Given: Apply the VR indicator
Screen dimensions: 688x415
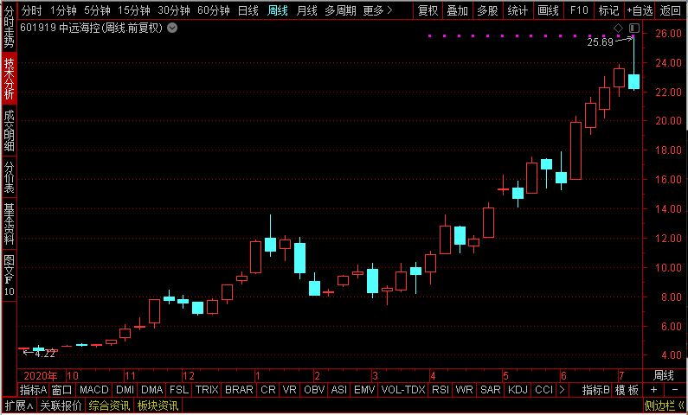Looking at the screenshot, I should (x=290, y=390).
